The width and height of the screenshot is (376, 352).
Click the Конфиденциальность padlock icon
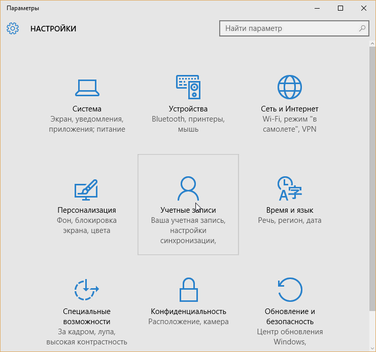pyautogui.click(x=188, y=290)
